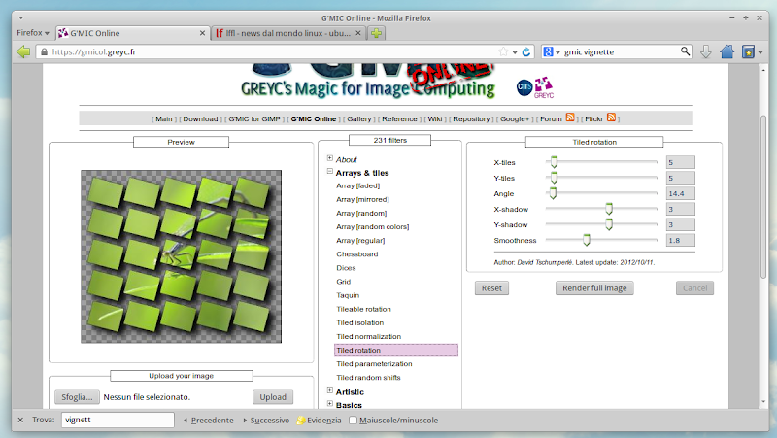The width and height of the screenshot is (777, 438).
Task: Click the search magnifier icon in search box
Action: (x=685, y=51)
